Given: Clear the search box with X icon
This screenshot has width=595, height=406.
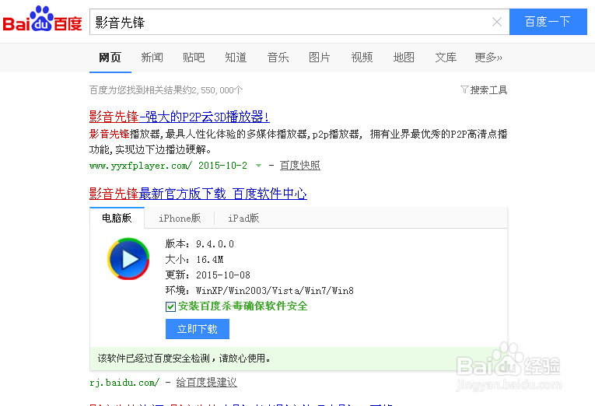Looking at the screenshot, I should tap(497, 22).
